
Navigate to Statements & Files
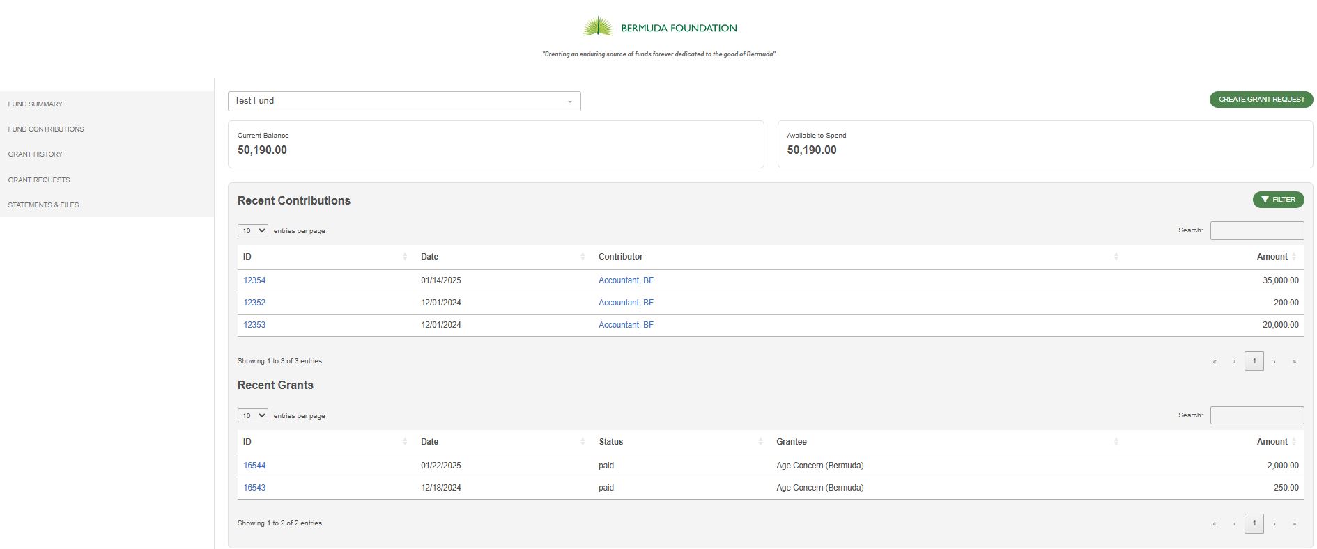click(43, 205)
